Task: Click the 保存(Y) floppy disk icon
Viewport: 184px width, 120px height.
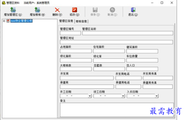Action: click(95, 10)
